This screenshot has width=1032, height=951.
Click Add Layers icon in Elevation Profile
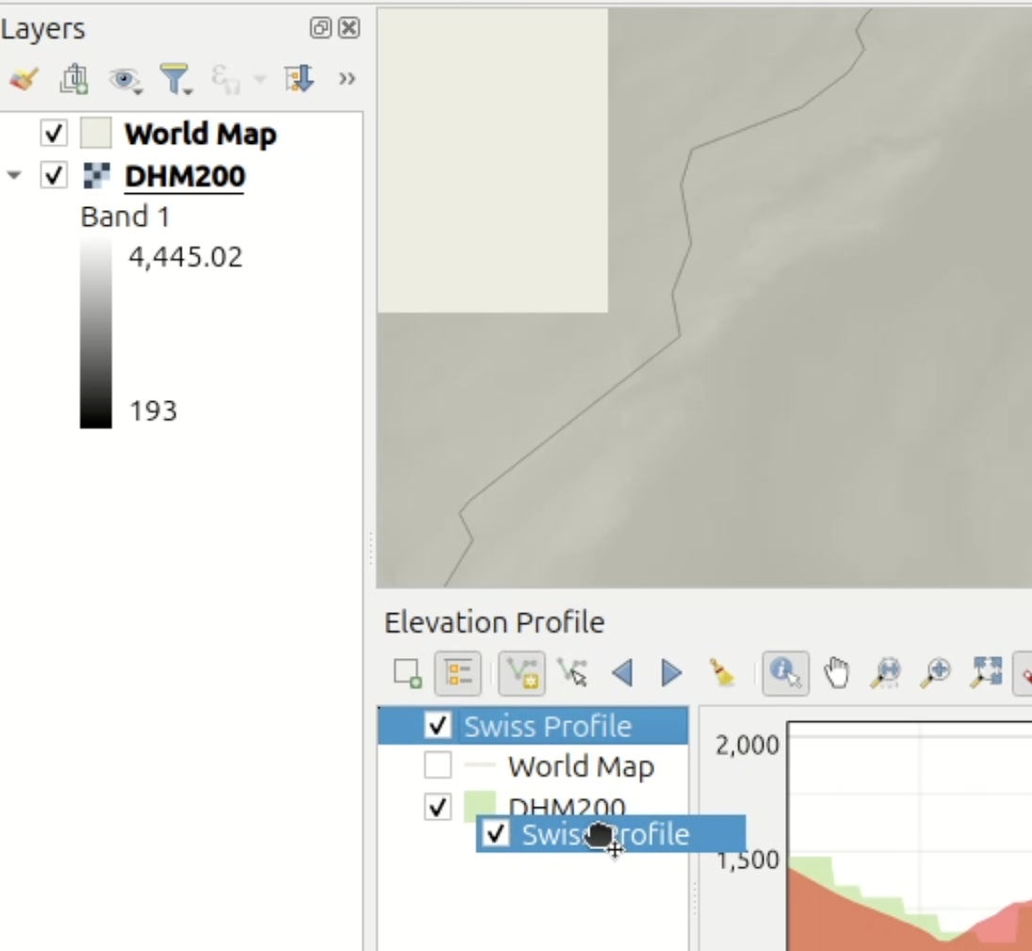tap(407, 673)
